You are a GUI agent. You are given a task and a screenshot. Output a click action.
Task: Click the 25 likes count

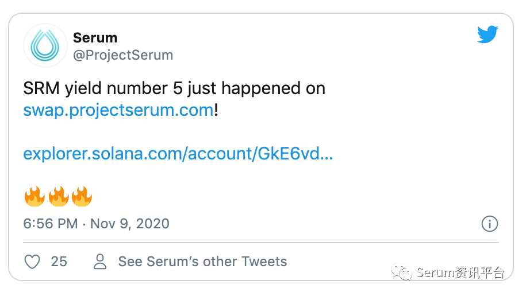pos(59,262)
